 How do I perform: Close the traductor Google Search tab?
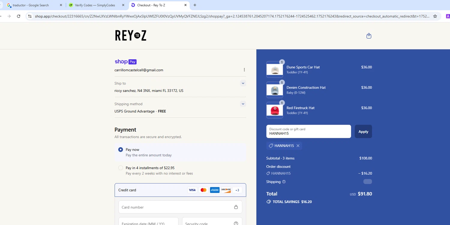(61, 5)
